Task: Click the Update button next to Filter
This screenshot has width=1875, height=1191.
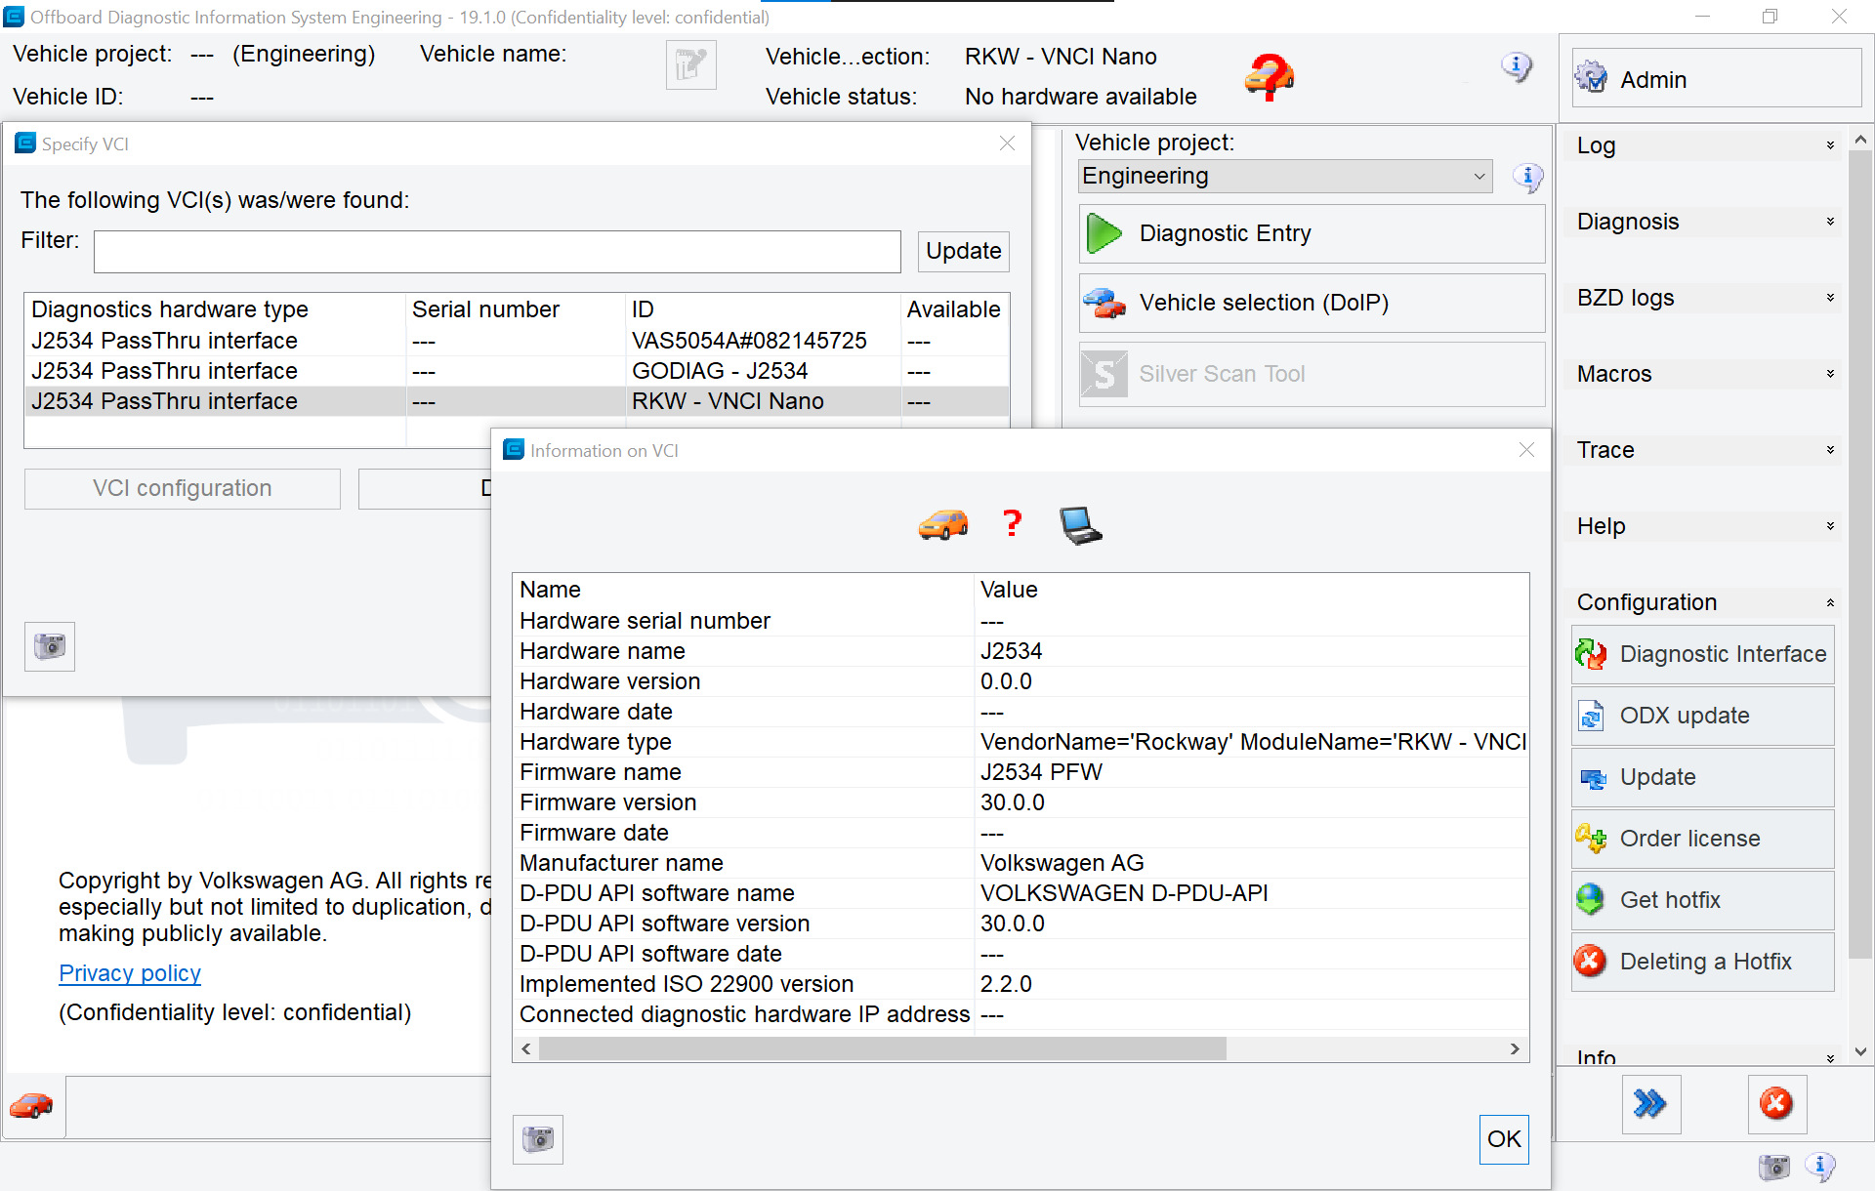Action: point(963,251)
